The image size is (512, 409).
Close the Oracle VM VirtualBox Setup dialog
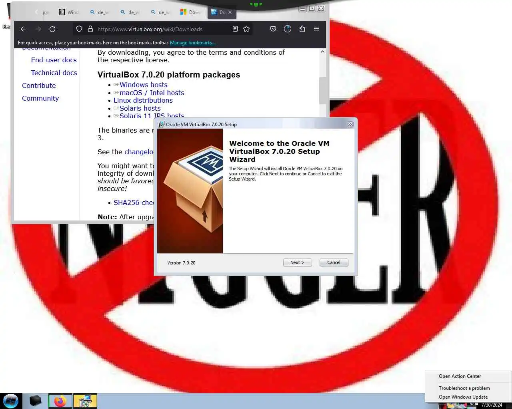[x=350, y=124]
